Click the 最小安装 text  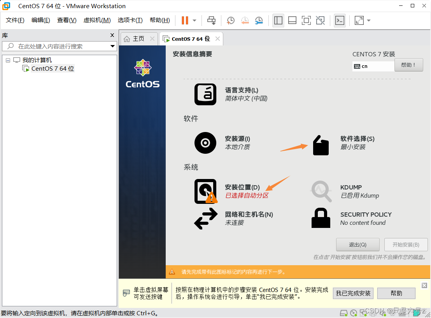[x=353, y=147]
